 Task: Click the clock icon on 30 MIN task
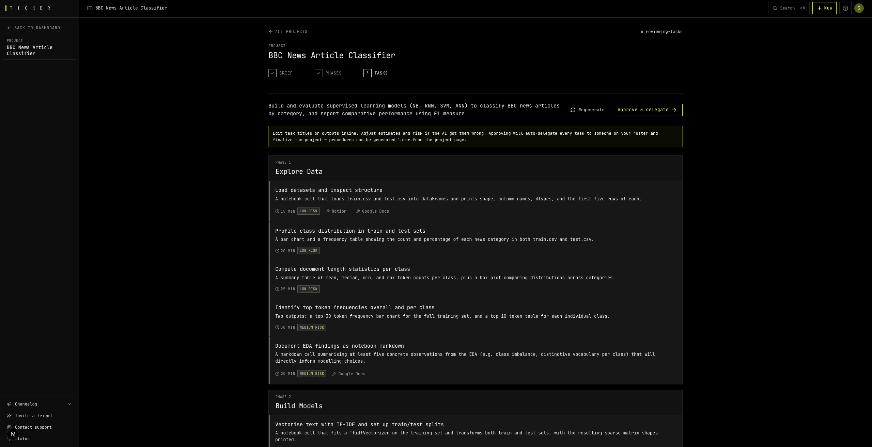click(277, 328)
